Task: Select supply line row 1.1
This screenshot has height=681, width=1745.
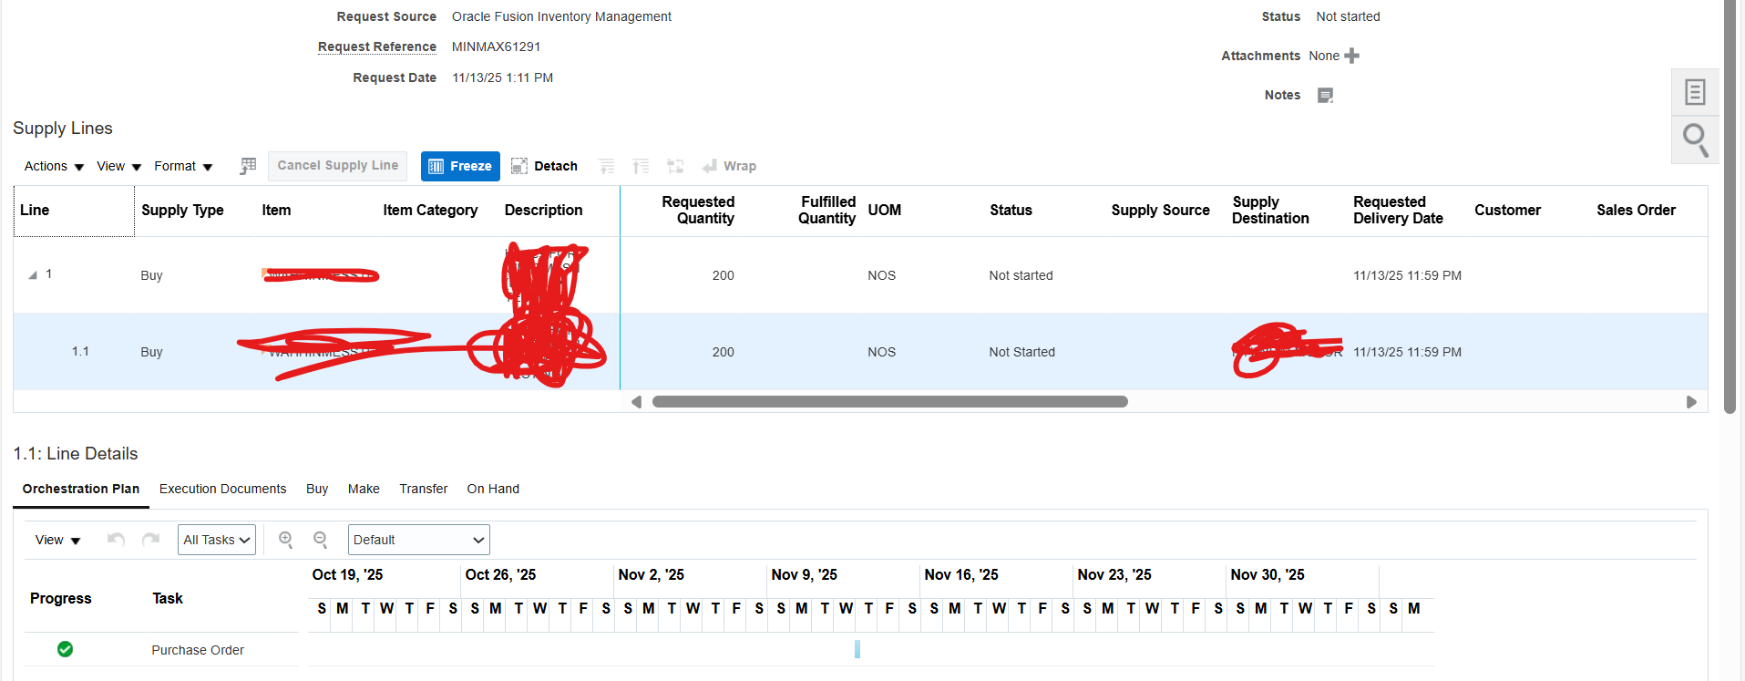Action: point(860,352)
